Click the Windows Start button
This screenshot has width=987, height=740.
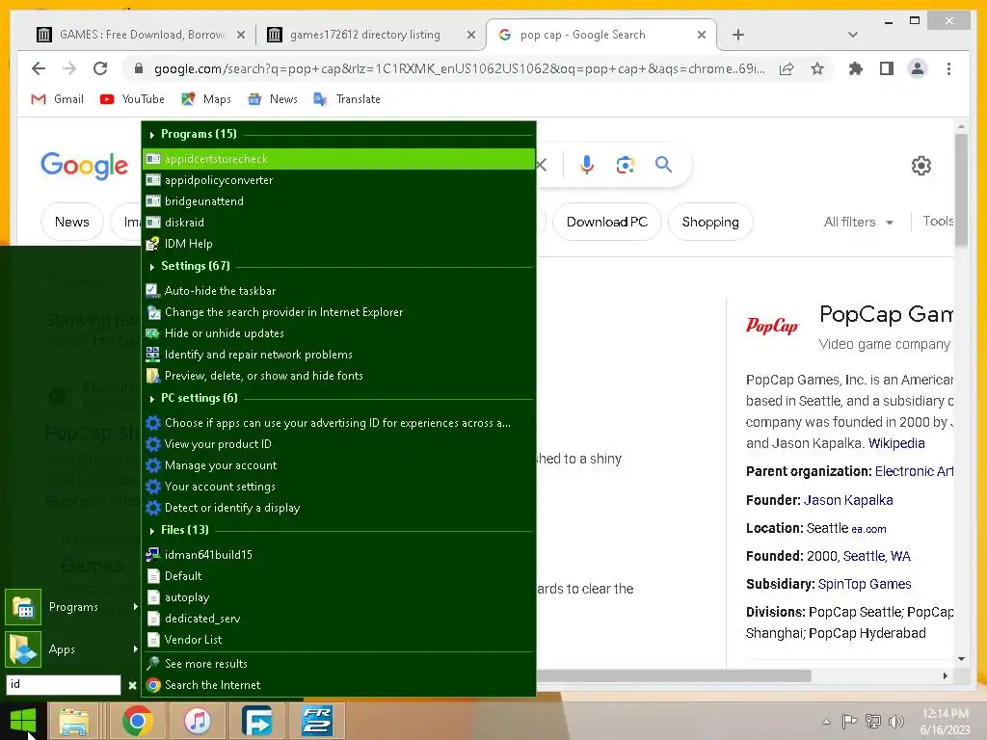(x=23, y=721)
